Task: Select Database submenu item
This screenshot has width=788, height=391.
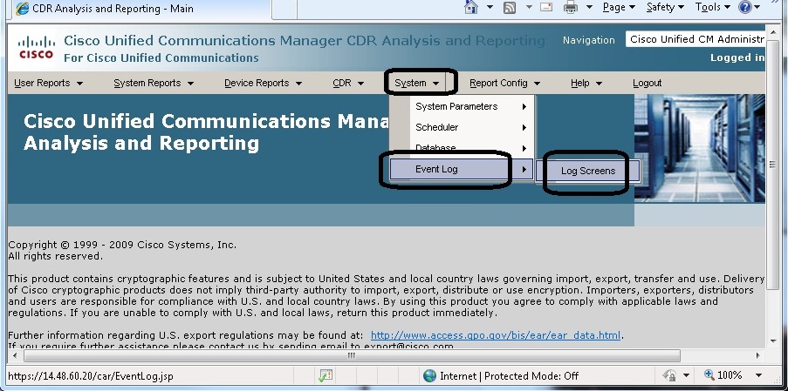Action: click(463, 148)
